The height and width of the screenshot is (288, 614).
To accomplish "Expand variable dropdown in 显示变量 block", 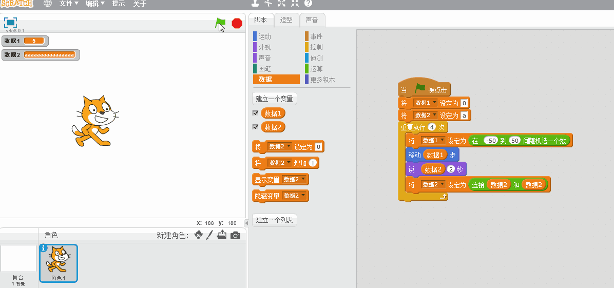I will point(295,180).
